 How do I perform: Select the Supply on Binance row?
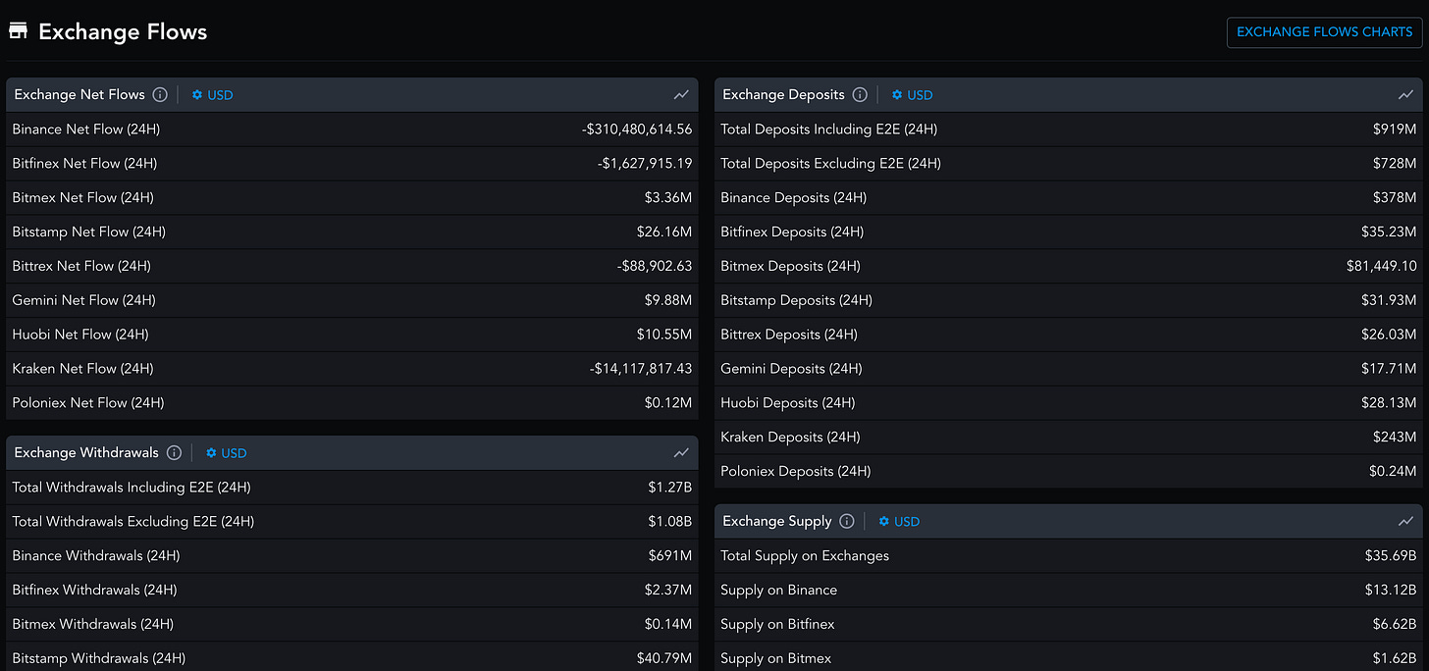click(x=1069, y=591)
